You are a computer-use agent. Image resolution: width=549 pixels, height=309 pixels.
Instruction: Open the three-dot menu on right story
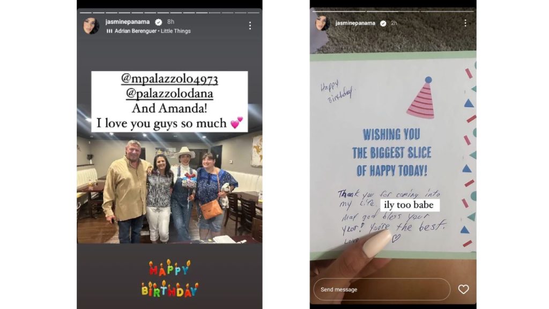pos(465,23)
